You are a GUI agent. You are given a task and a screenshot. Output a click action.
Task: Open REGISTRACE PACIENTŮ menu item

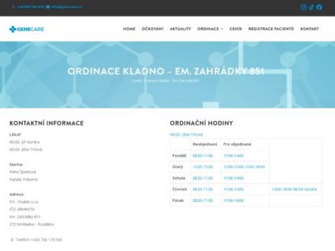point(271,29)
